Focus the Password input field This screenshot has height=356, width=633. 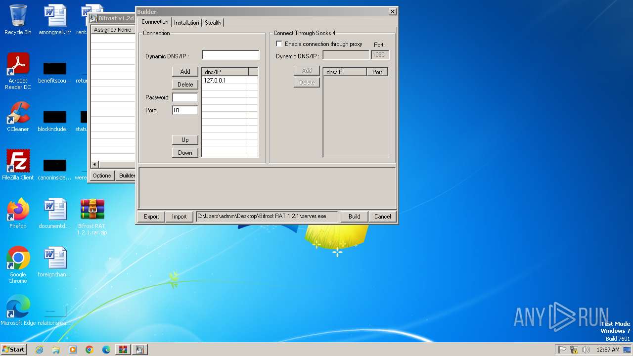185,97
